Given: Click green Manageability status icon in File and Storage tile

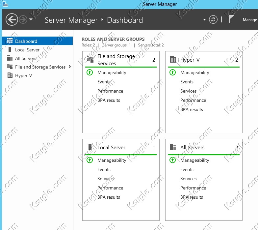Looking at the screenshot, I should click(90, 72).
